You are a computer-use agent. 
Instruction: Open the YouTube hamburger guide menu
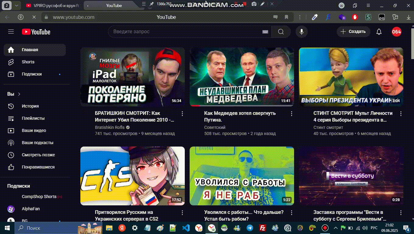point(11,32)
